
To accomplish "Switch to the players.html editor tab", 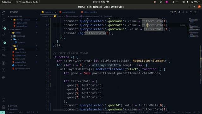I will pyautogui.click(x=89, y=12).
